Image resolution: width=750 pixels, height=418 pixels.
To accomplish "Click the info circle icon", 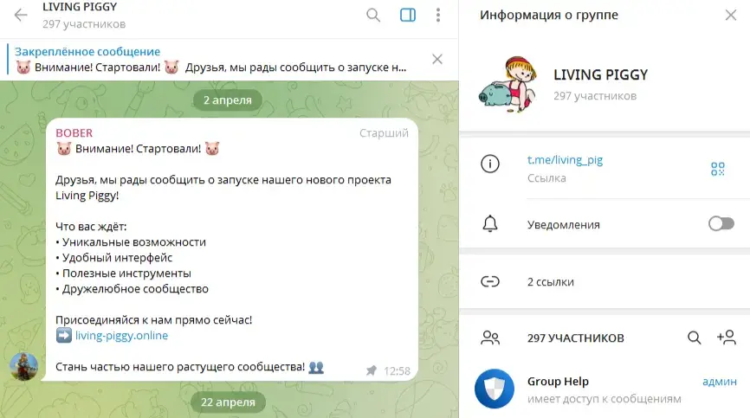I will [490, 164].
